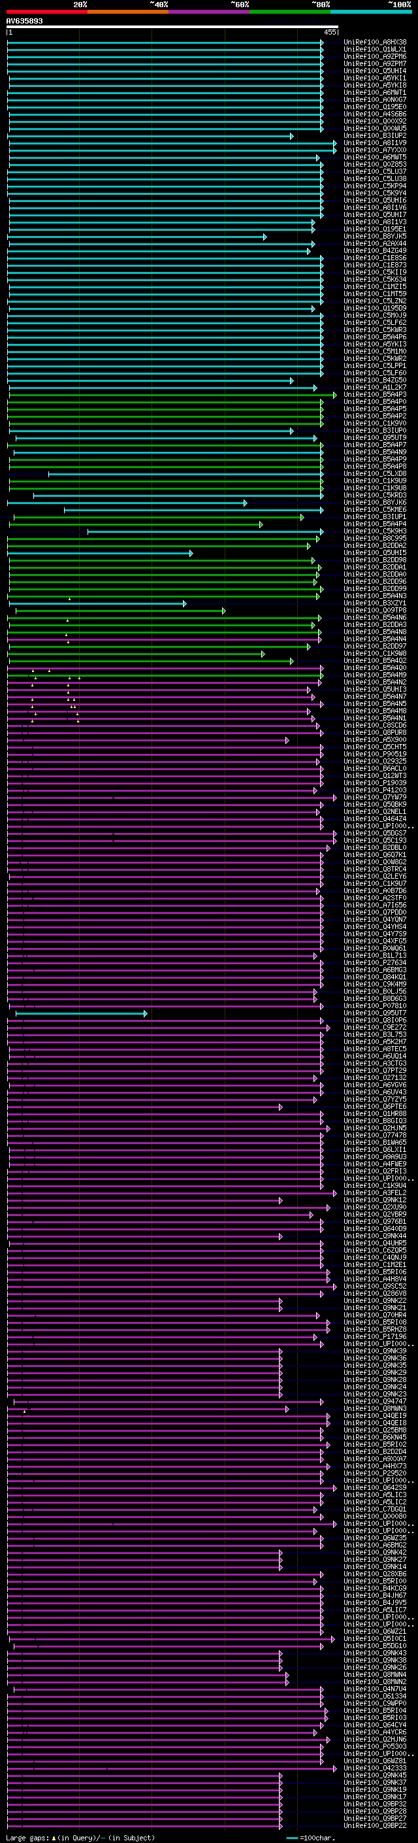Viewport: 418px width, 1843px height.
Task: Select hit label UniRef100_Q9NK43
Action: click(x=375, y=1653)
